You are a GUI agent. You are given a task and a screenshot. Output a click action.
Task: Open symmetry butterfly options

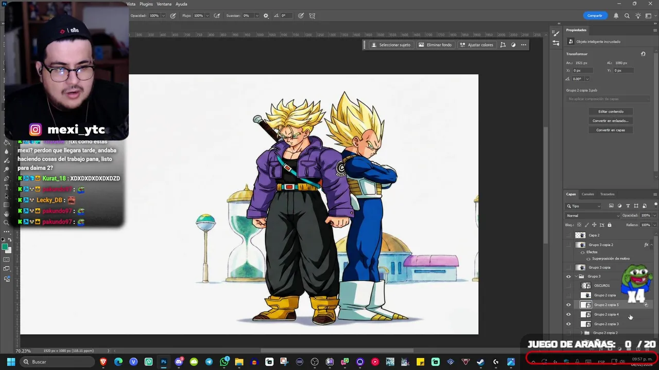point(312,16)
